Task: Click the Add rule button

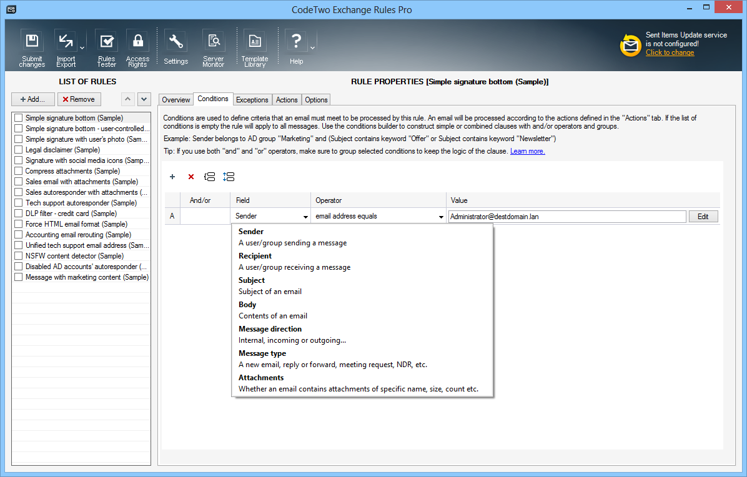Action: pos(33,99)
